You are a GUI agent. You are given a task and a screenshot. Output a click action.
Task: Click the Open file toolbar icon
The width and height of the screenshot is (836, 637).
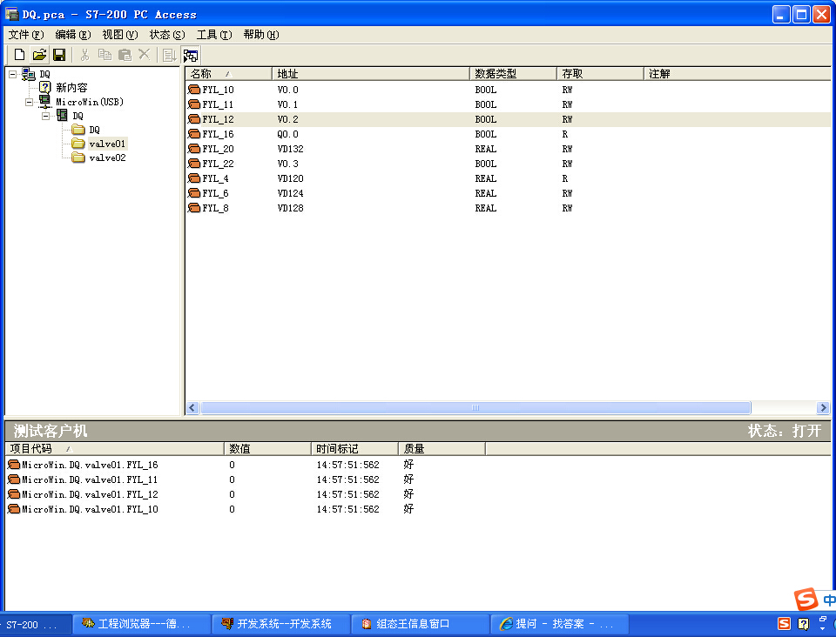point(39,55)
